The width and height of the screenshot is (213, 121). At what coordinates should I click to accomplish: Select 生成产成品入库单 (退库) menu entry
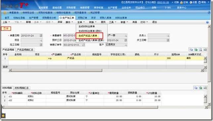click(x=91, y=40)
